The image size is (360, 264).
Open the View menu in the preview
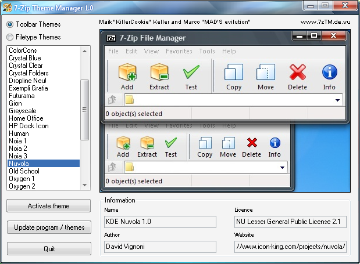[151, 51]
